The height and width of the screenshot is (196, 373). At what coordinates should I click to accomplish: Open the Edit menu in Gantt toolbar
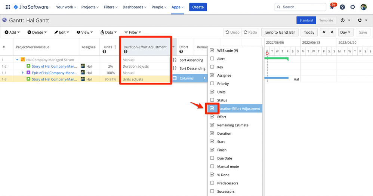point(62,32)
